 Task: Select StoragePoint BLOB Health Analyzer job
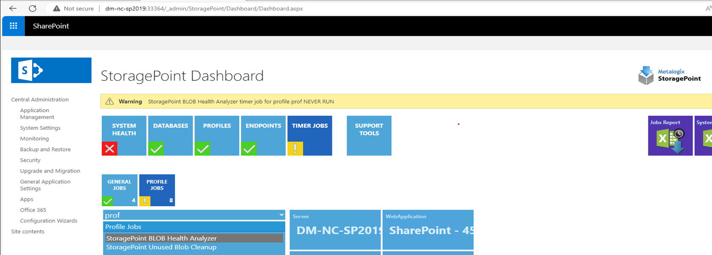pyautogui.click(x=194, y=238)
